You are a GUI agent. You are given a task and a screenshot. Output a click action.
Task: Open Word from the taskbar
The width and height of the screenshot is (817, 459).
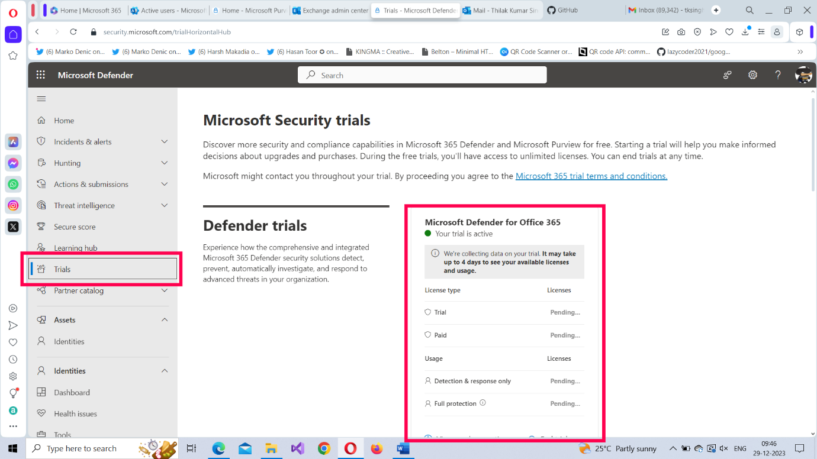click(403, 448)
